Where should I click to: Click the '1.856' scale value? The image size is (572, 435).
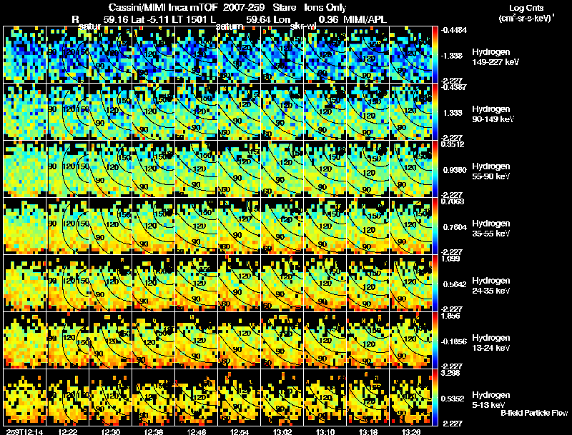coord(450,316)
